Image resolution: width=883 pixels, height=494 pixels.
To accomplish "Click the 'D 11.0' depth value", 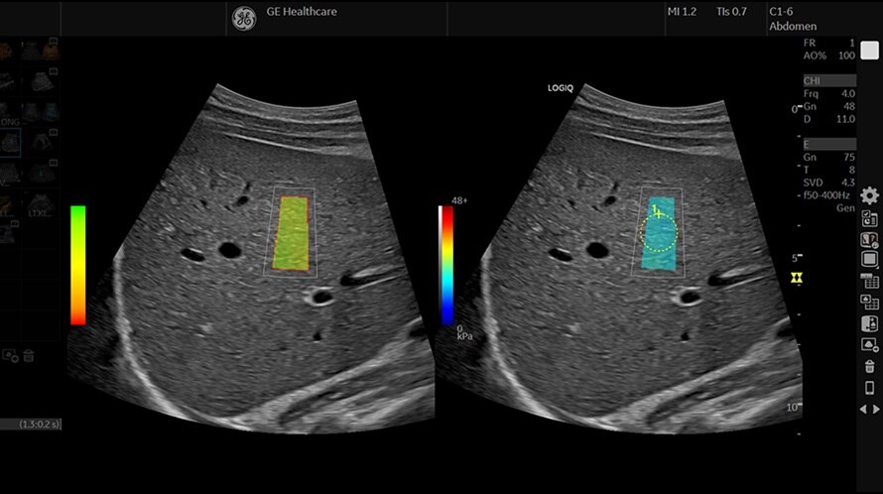I will pos(829,119).
